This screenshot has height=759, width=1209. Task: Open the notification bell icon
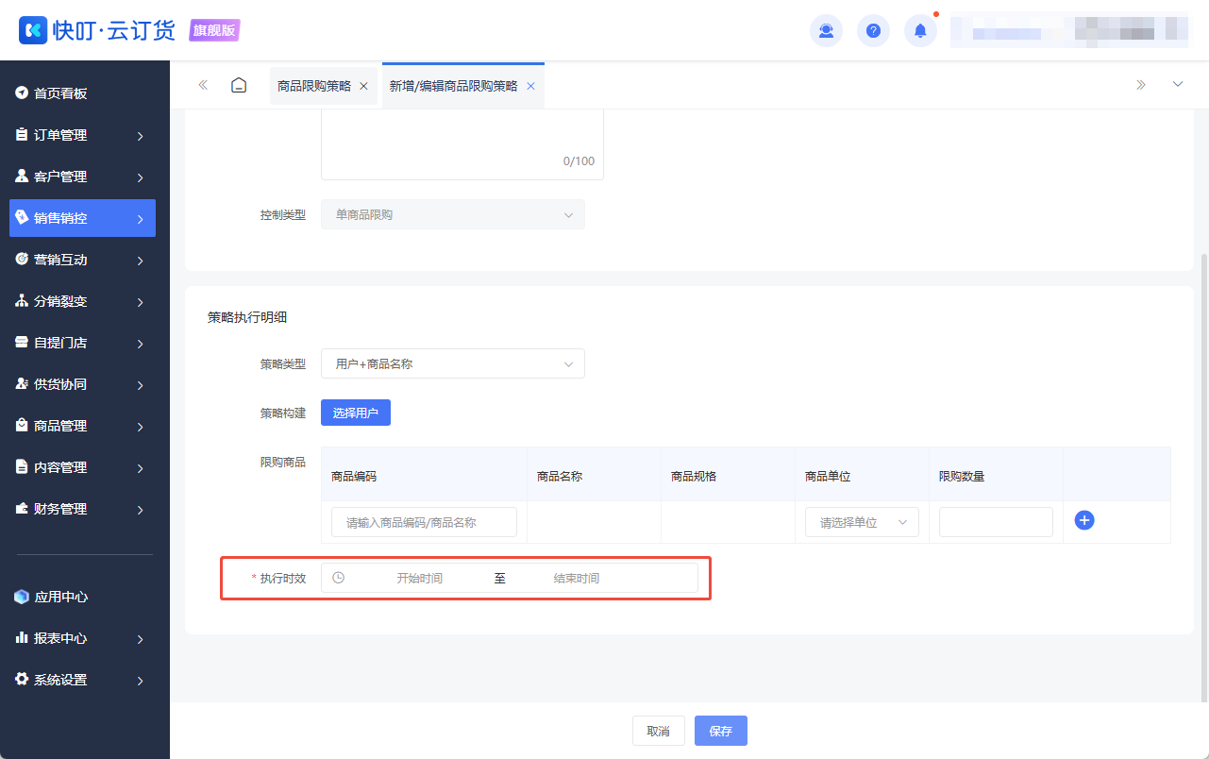[920, 31]
